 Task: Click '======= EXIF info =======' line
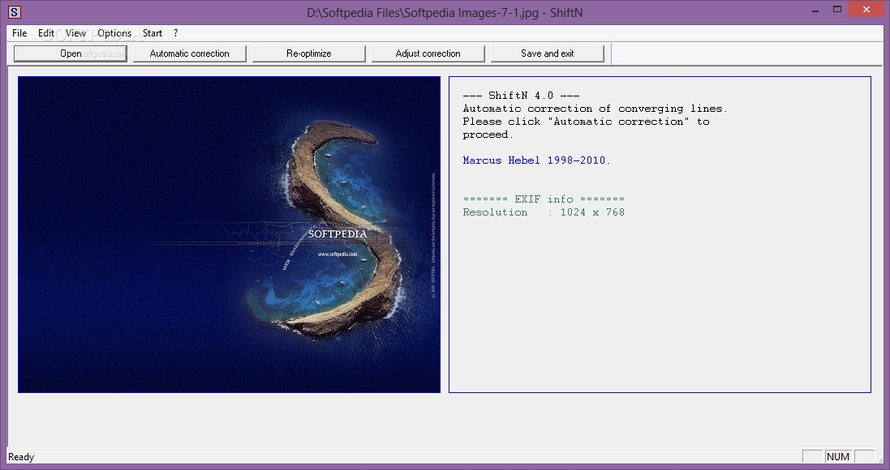click(544, 199)
